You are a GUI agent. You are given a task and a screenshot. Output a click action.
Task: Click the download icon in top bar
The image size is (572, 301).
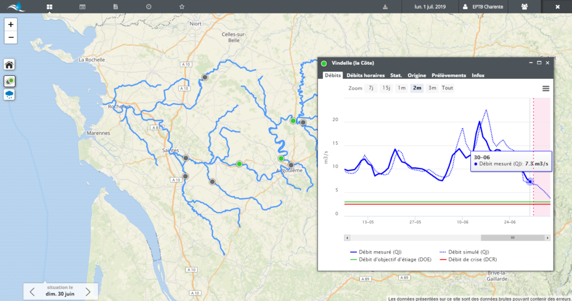(x=385, y=7)
